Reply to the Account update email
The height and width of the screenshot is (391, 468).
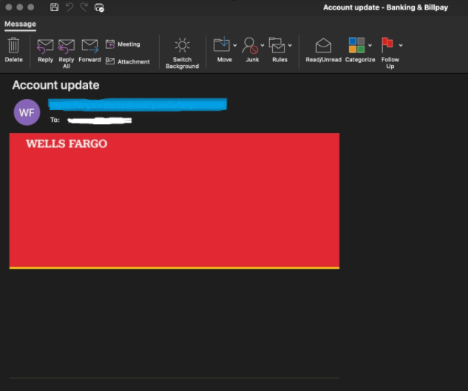[x=45, y=50]
